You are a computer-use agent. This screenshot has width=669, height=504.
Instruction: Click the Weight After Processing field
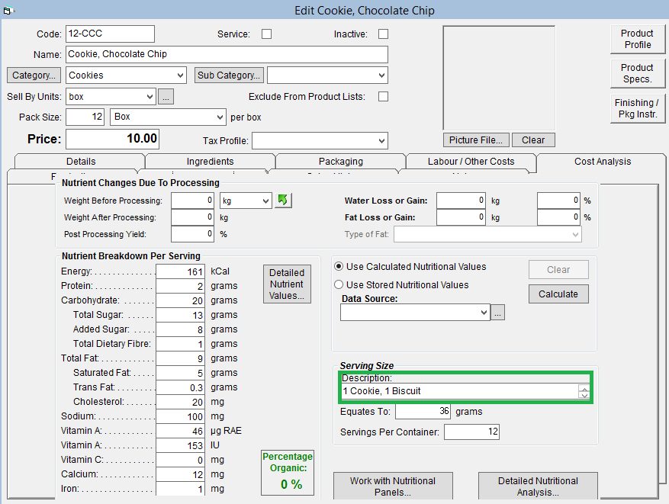tap(192, 217)
